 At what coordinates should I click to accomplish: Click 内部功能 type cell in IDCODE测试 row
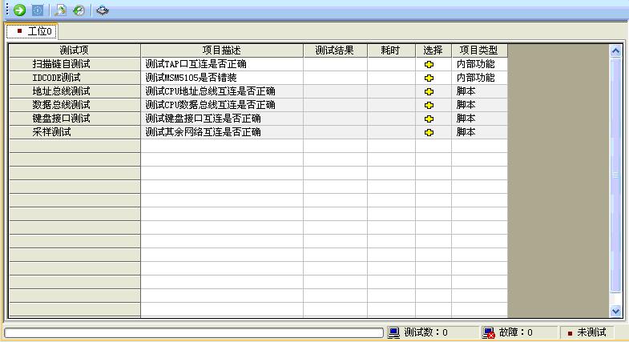click(479, 78)
